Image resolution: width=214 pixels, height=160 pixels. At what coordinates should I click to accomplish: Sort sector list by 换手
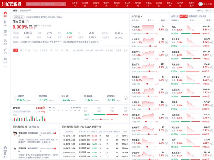coord(209,20)
